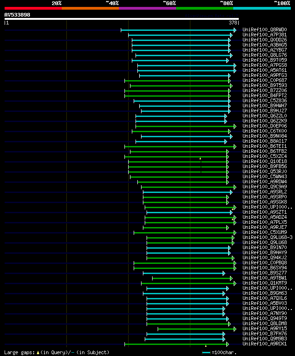Select the UniRef100_B6TFB2 label
Viewport: 295px width, 356px height.
point(265,152)
